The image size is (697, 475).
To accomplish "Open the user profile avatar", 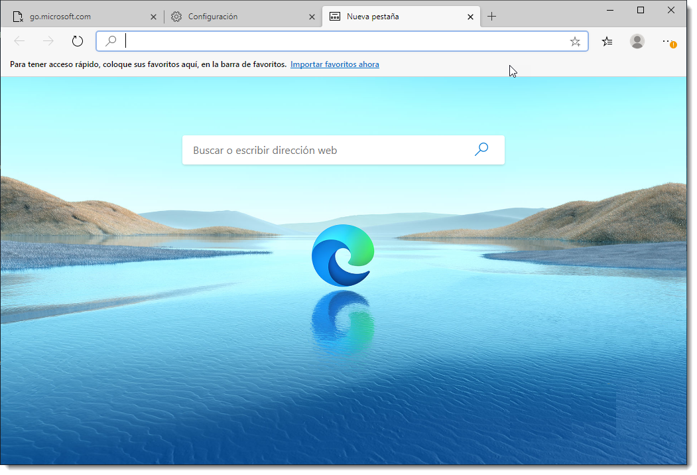I will [x=637, y=41].
